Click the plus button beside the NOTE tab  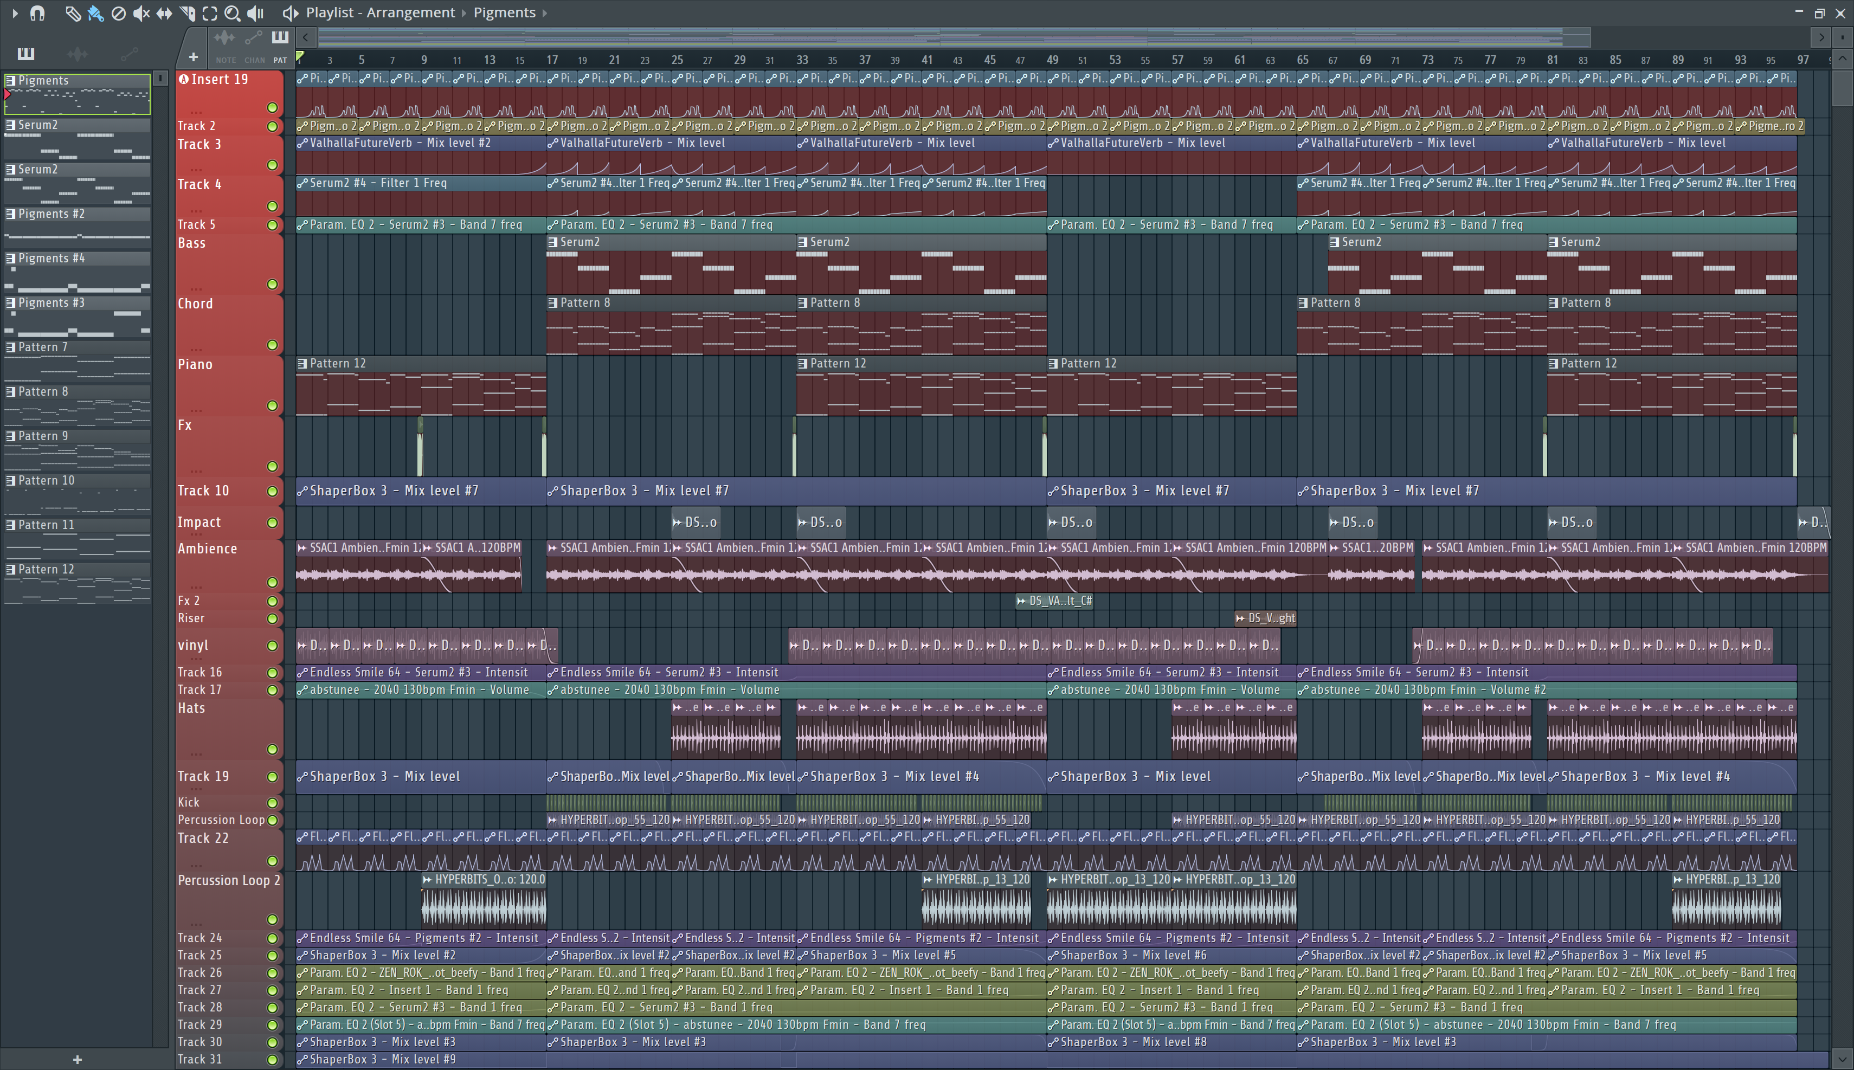(194, 56)
